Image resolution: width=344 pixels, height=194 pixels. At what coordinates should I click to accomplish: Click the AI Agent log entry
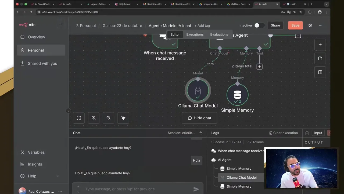(x=225, y=160)
